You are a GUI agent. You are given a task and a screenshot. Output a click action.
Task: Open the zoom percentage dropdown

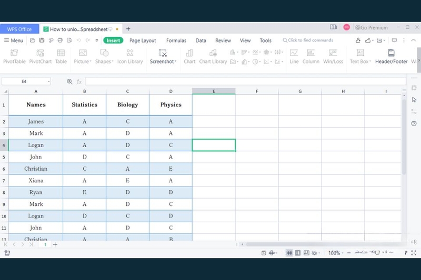(x=336, y=253)
